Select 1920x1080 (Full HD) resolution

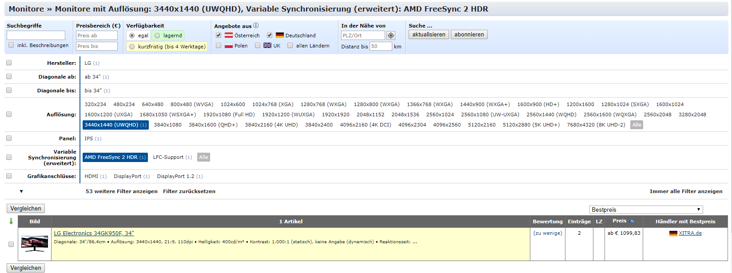[x=229, y=115]
